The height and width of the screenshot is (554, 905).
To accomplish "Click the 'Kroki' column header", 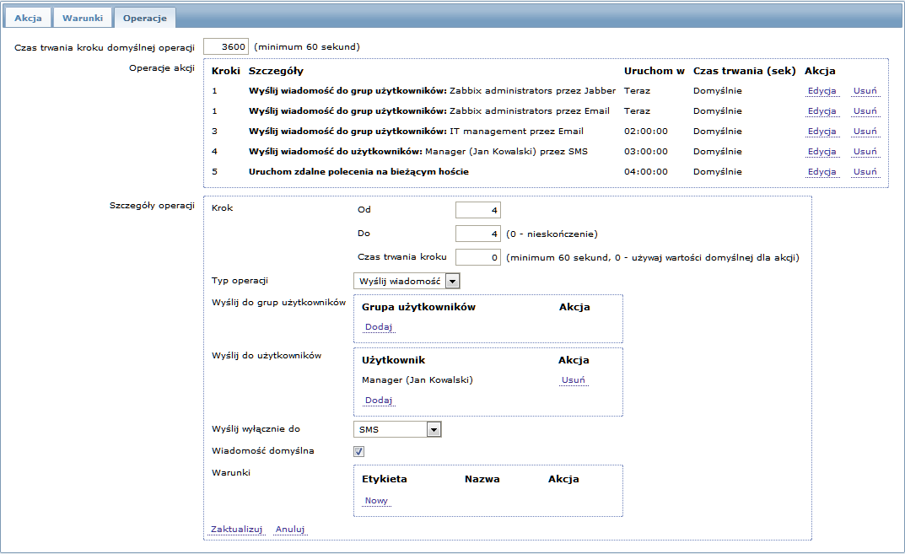I will (226, 71).
